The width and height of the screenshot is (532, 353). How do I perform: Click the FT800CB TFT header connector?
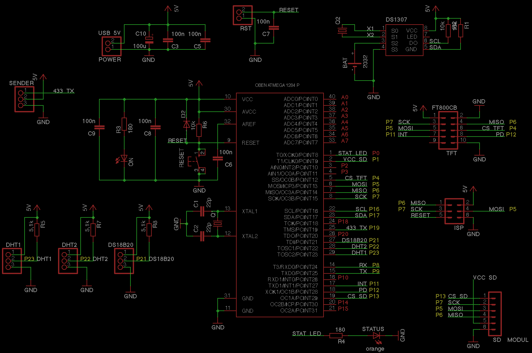click(x=448, y=130)
